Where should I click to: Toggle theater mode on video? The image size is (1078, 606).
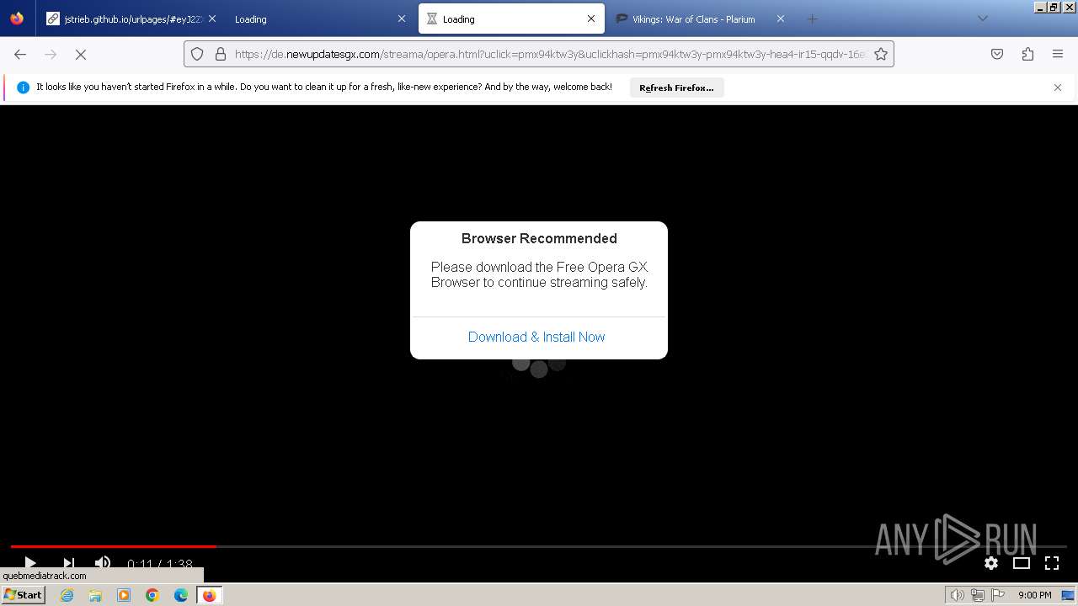click(x=1022, y=563)
